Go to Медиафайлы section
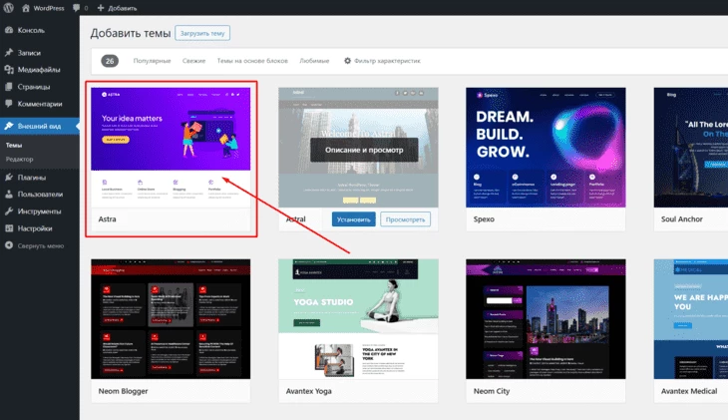This screenshot has width=728, height=420. [x=39, y=70]
